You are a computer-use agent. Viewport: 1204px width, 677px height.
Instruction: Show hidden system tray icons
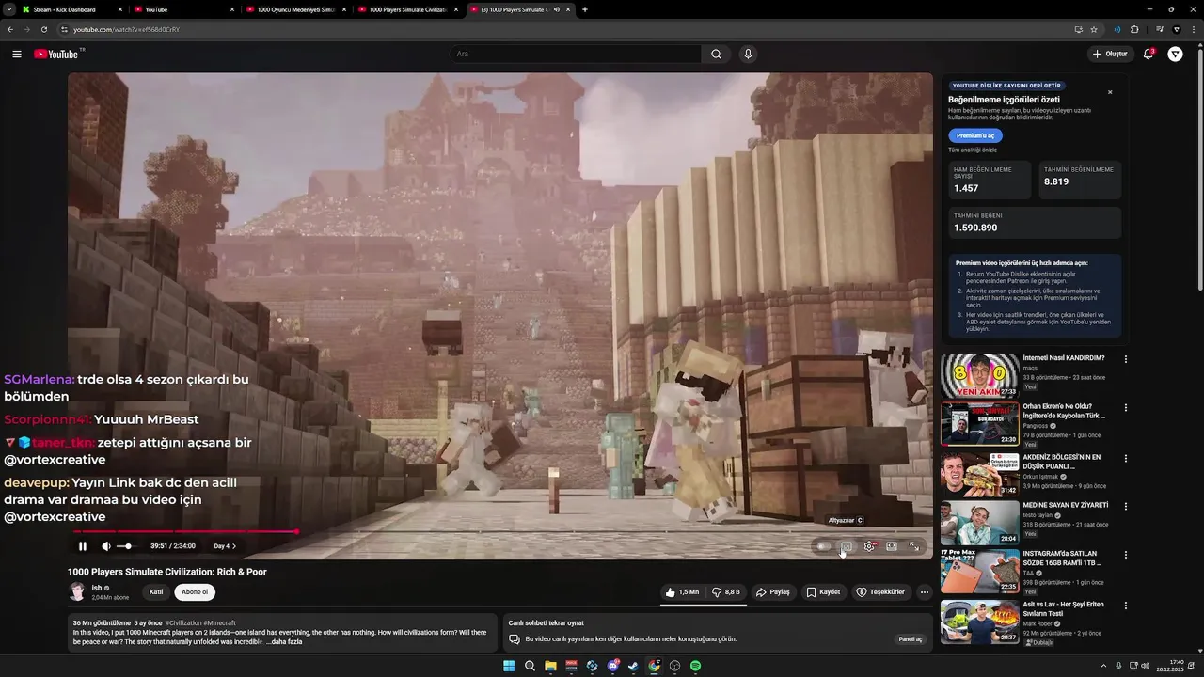click(1103, 666)
